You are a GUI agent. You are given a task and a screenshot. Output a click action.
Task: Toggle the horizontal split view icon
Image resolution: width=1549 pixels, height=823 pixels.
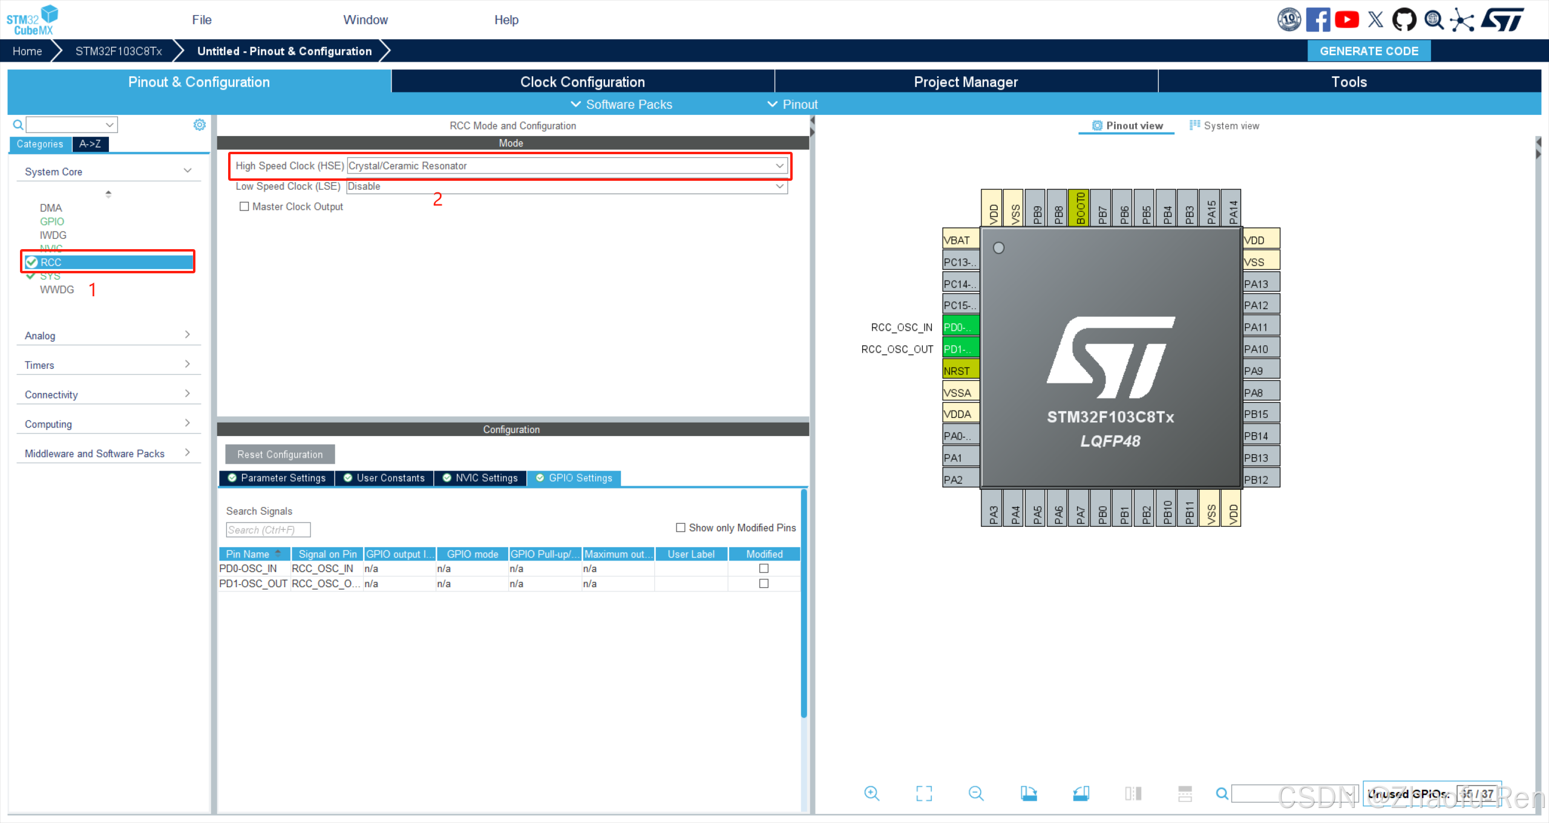(x=1185, y=793)
